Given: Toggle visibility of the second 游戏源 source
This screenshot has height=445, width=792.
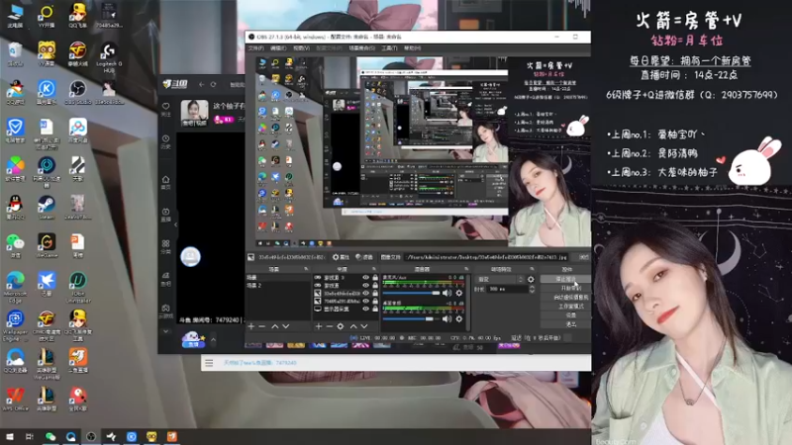Looking at the screenshot, I should coord(365,285).
